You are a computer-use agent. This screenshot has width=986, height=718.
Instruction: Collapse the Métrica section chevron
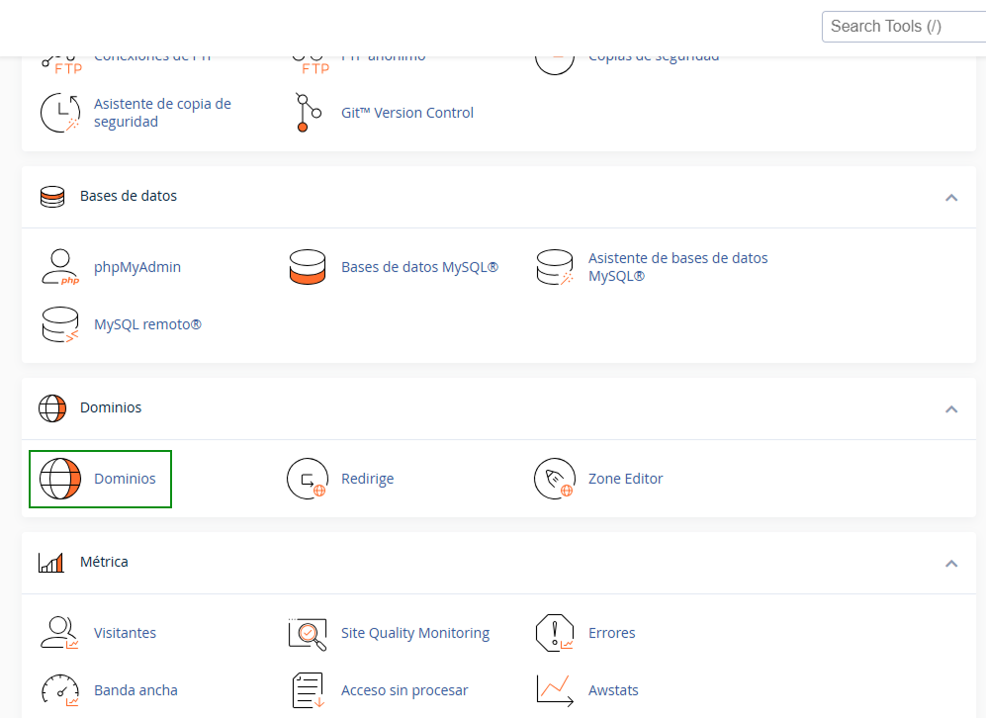click(x=951, y=563)
